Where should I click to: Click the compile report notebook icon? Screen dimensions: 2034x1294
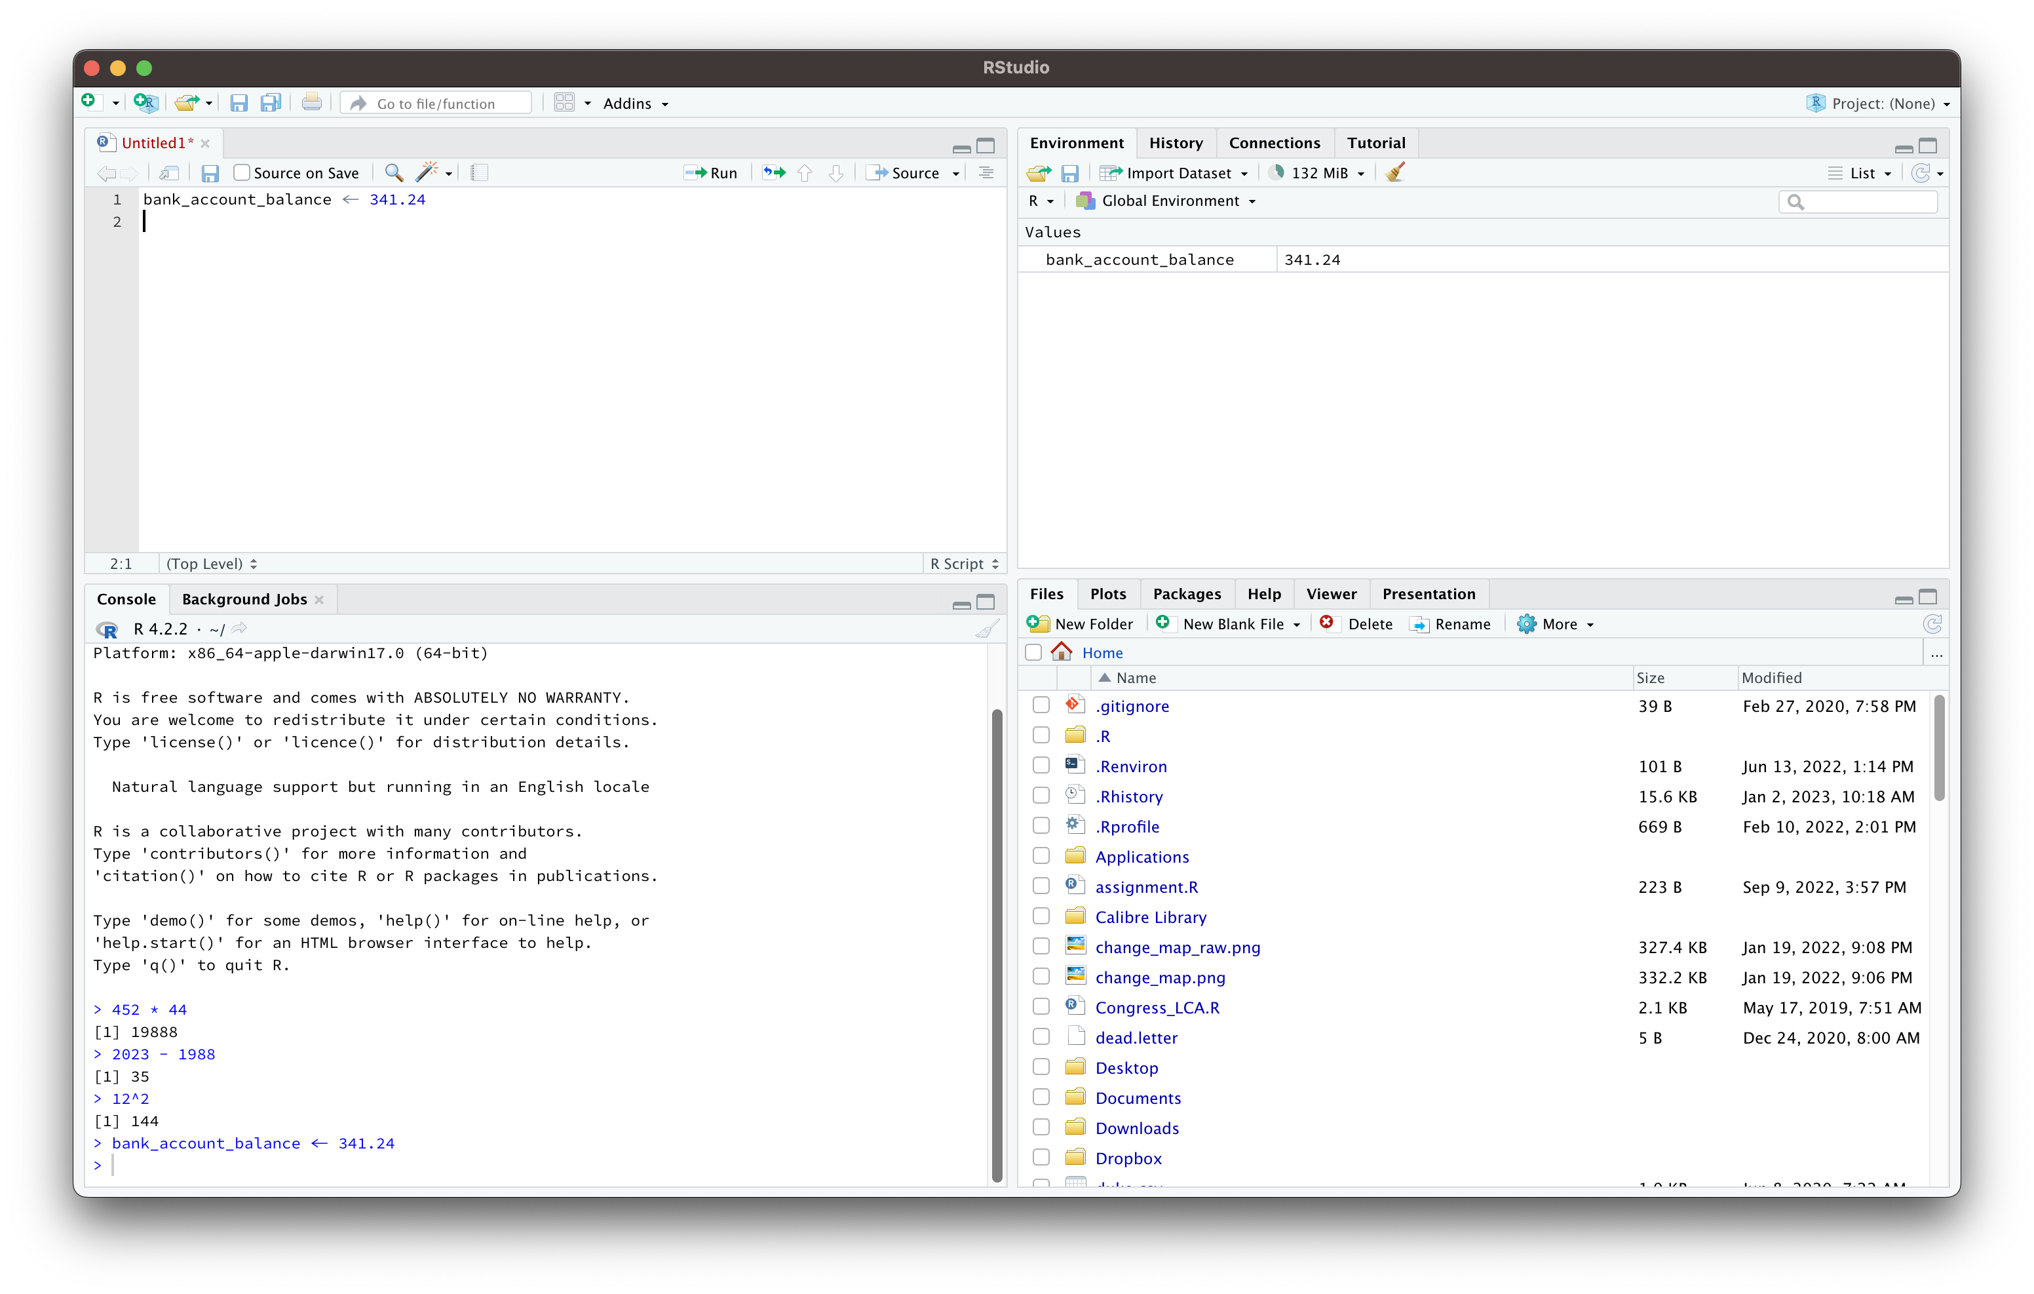479,173
